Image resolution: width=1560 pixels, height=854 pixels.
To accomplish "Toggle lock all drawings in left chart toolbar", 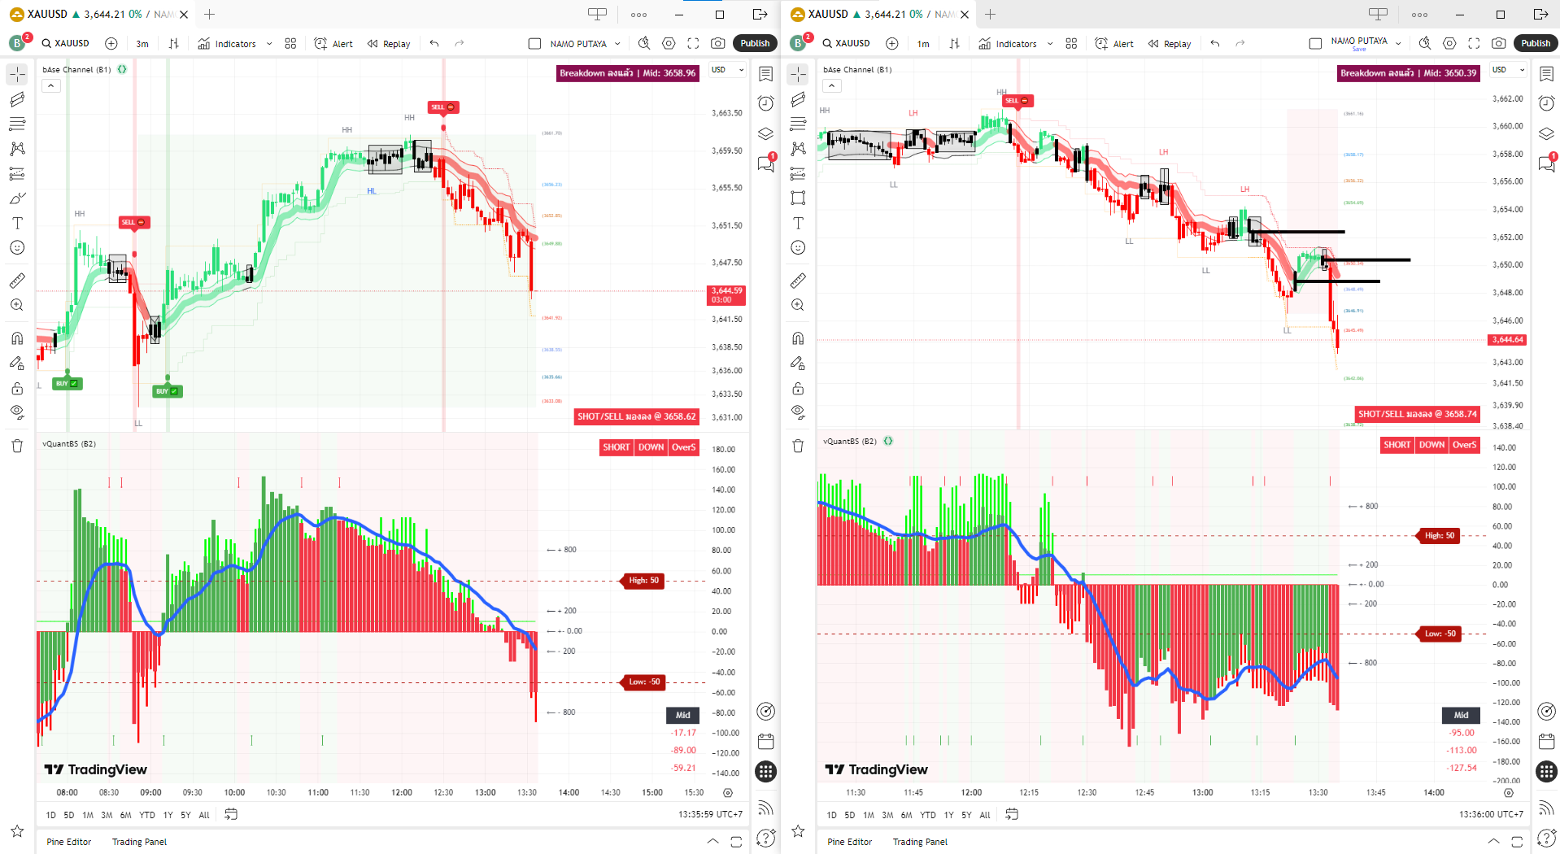I will (17, 388).
